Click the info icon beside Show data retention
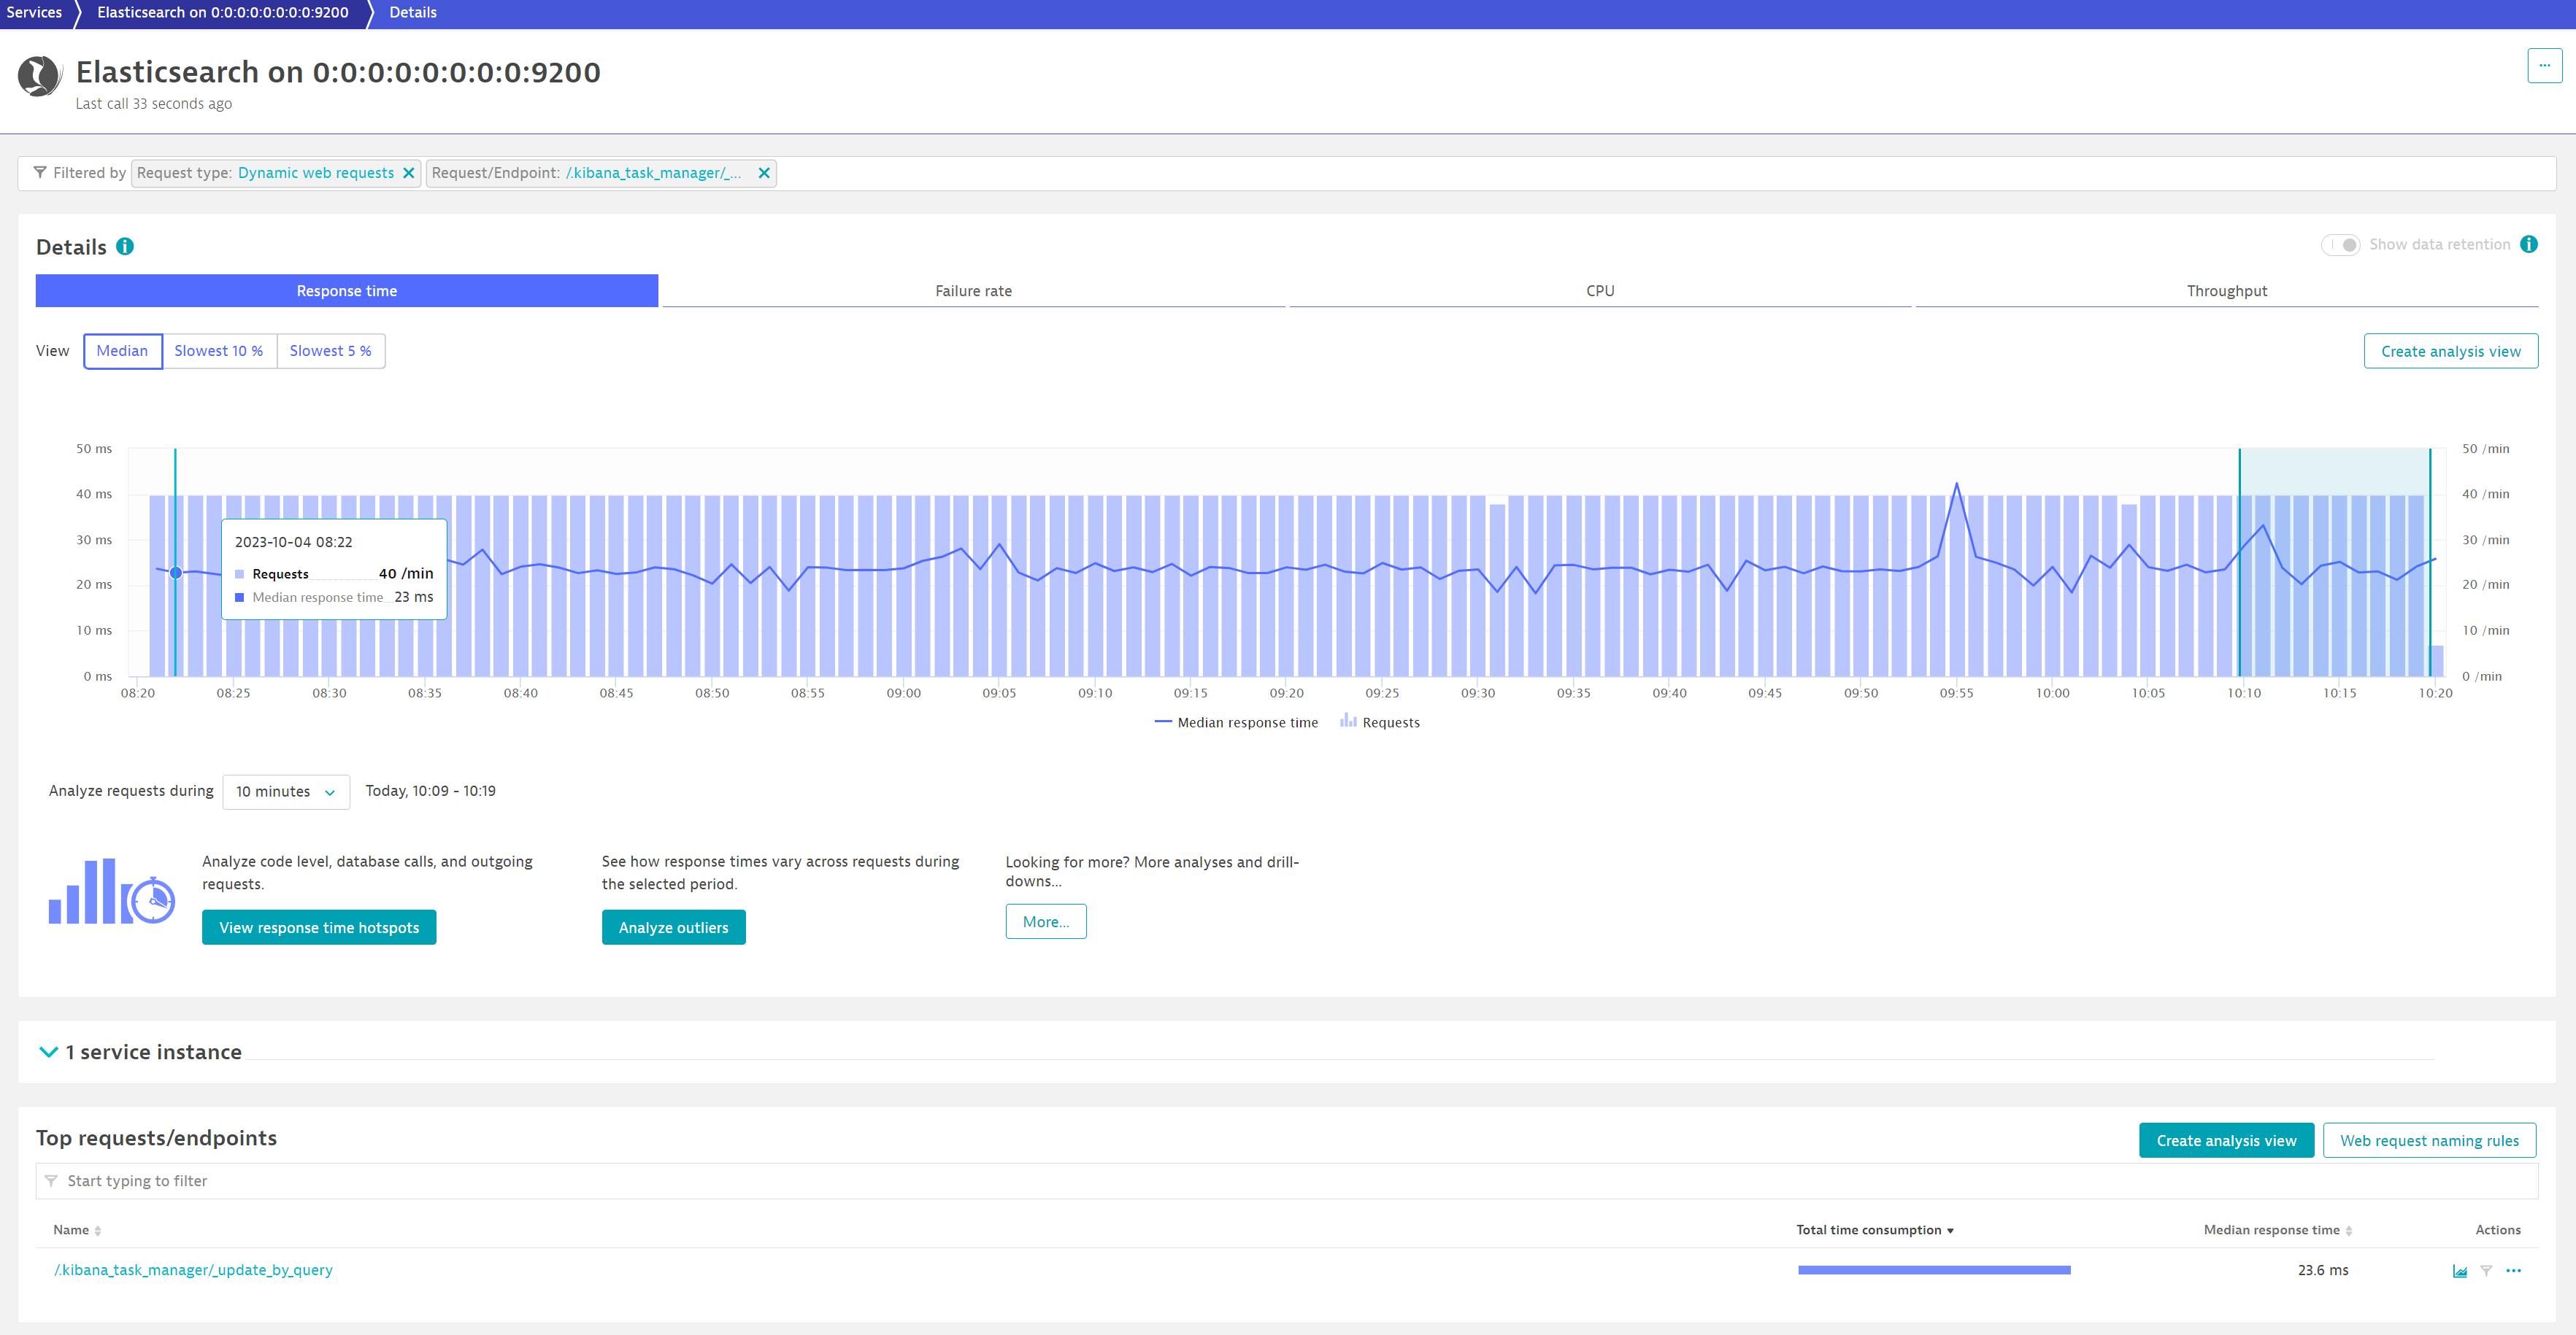This screenshot has height=1335, width=2576. coord(2528,245)
